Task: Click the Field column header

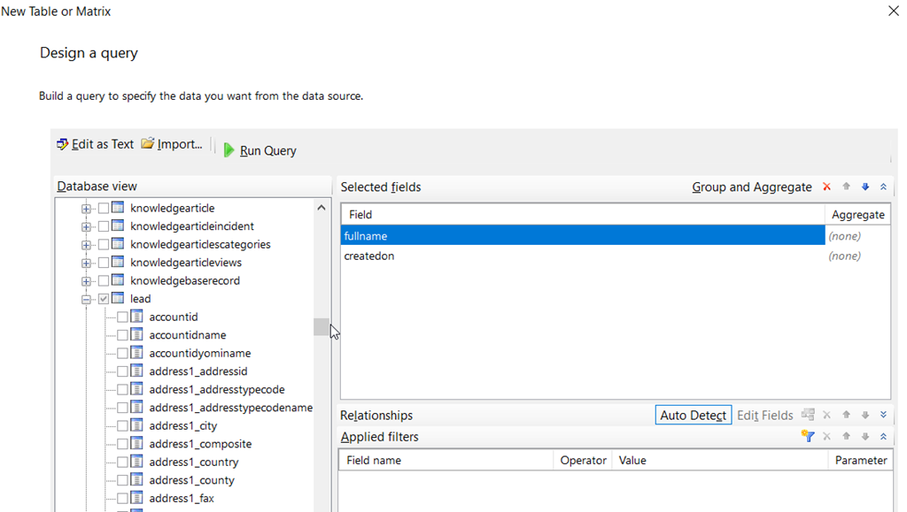Action: point(583,214)
